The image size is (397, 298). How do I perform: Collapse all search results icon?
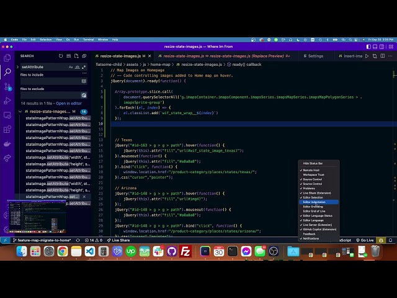click(x=84, y=56)
